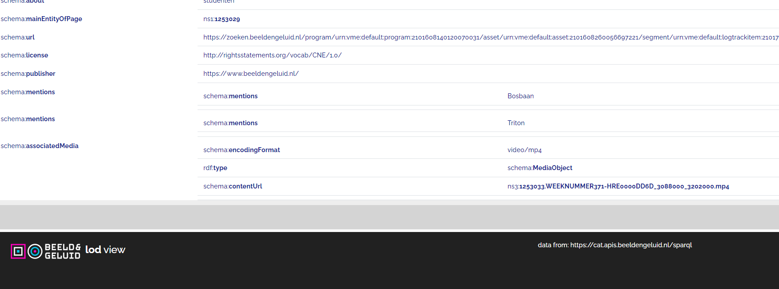
Task: Click nested schema:mentions next to Triton
Action: tap(230, 123)
